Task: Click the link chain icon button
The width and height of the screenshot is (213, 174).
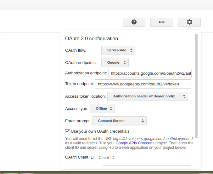Action: click(x=162, y=22)
